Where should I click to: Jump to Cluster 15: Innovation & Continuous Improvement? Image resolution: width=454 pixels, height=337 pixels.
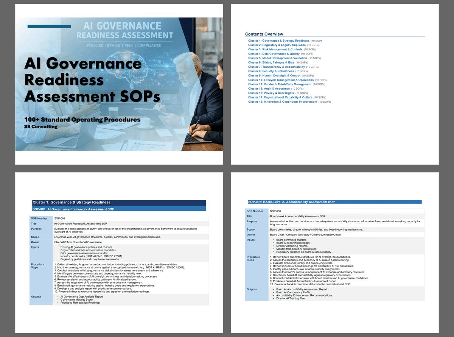tap(283, 101)
